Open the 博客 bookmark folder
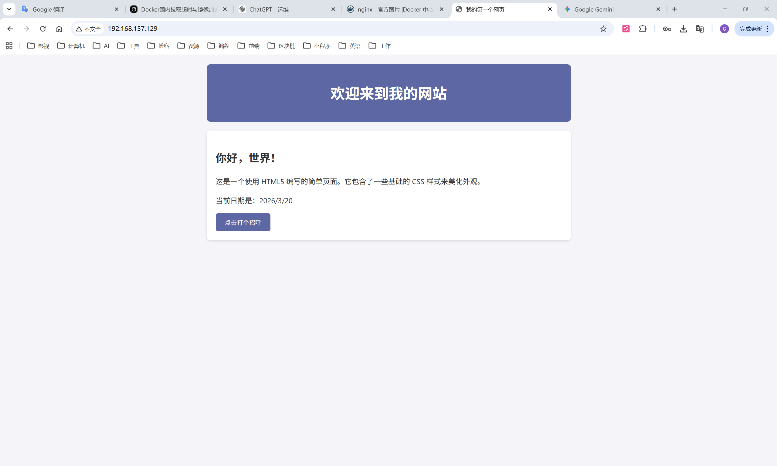 (x=158, y=46)
